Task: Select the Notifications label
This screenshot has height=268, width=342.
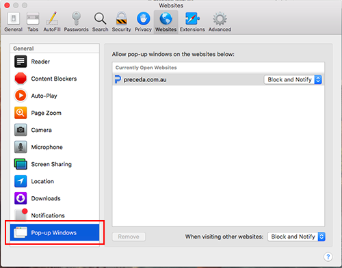Action: click(x=48, y=215)
